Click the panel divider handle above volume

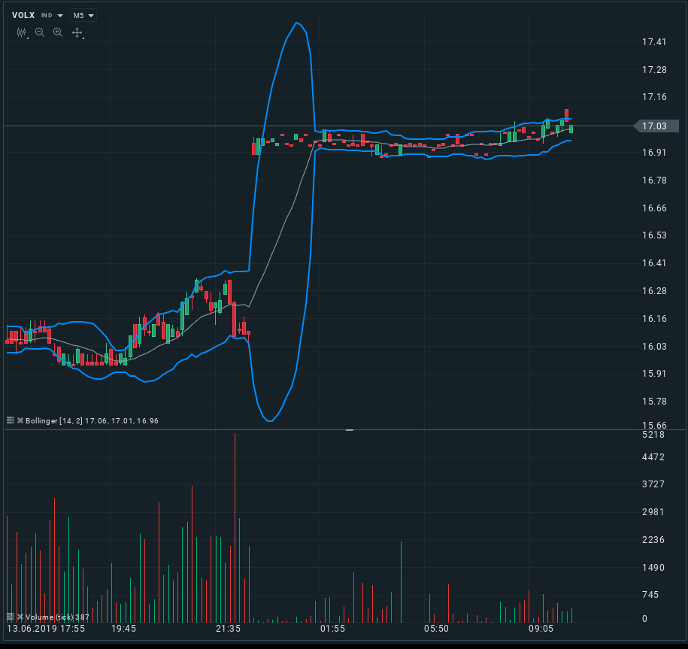click(350, 430)
